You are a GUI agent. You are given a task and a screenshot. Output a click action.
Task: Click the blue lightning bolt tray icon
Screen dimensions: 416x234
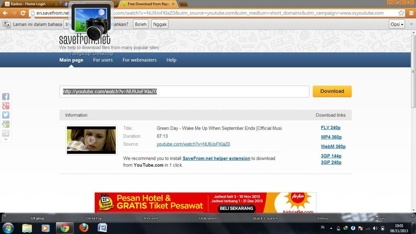[353, 228]
